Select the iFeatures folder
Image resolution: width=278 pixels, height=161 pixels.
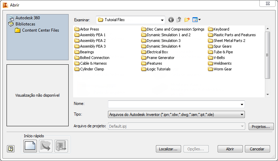pos(151,63)
